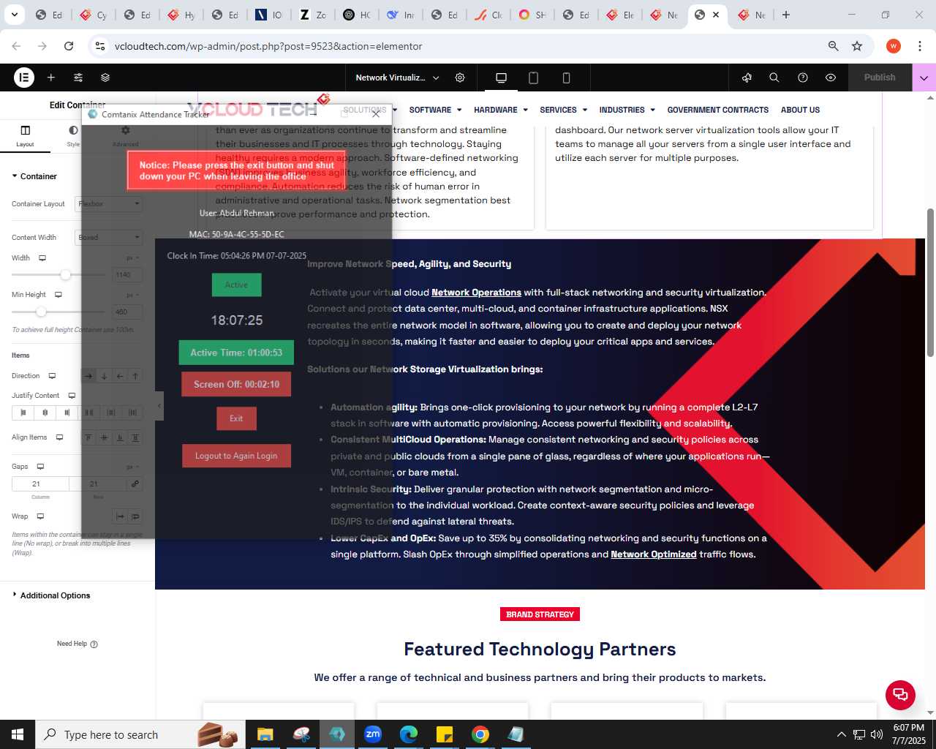Viewport: 936px width, 749px height.
Task: Click Logout to Again Login button
Action: pos(236,456)
